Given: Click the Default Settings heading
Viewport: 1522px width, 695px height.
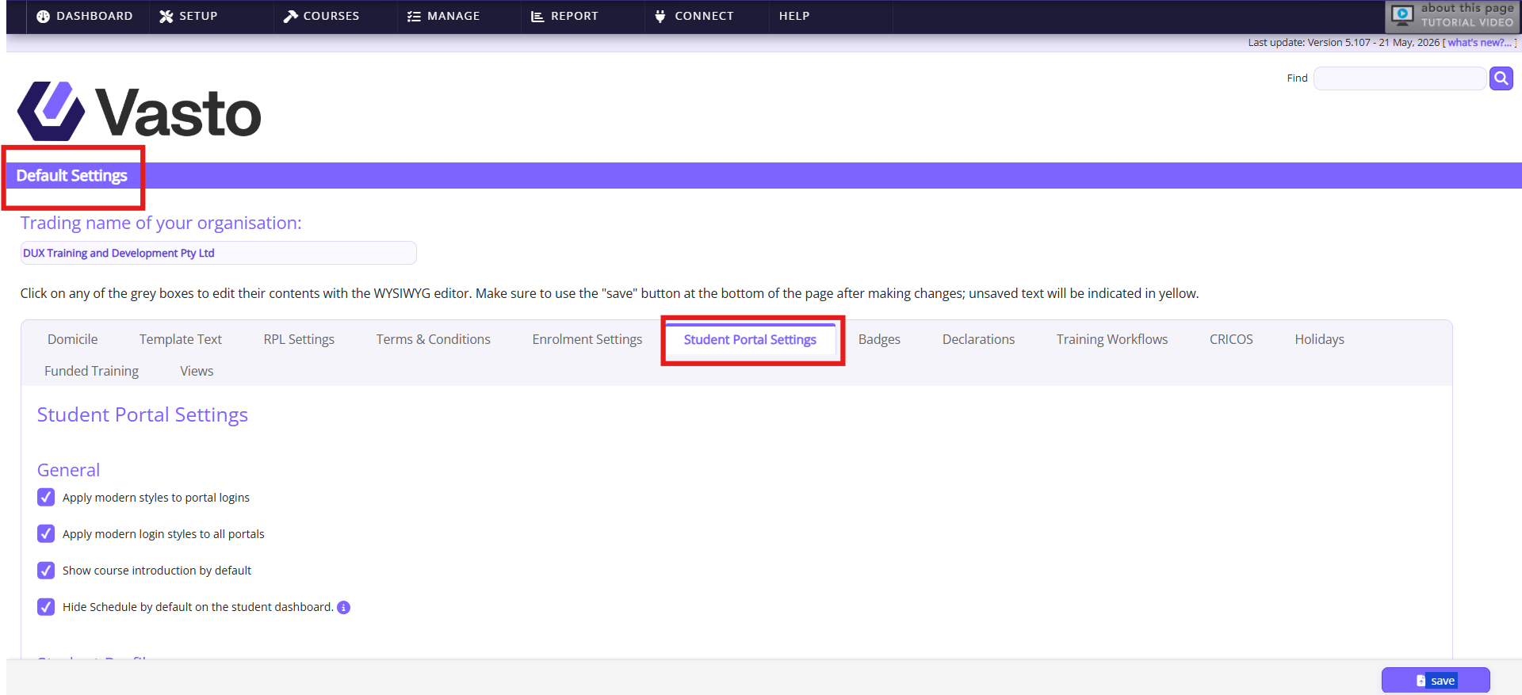Looking at the screenshot, I should click(x=72, y=176).
